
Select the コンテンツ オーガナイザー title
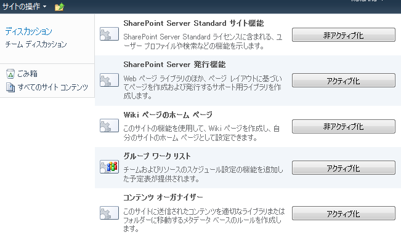tap(163, 197)
